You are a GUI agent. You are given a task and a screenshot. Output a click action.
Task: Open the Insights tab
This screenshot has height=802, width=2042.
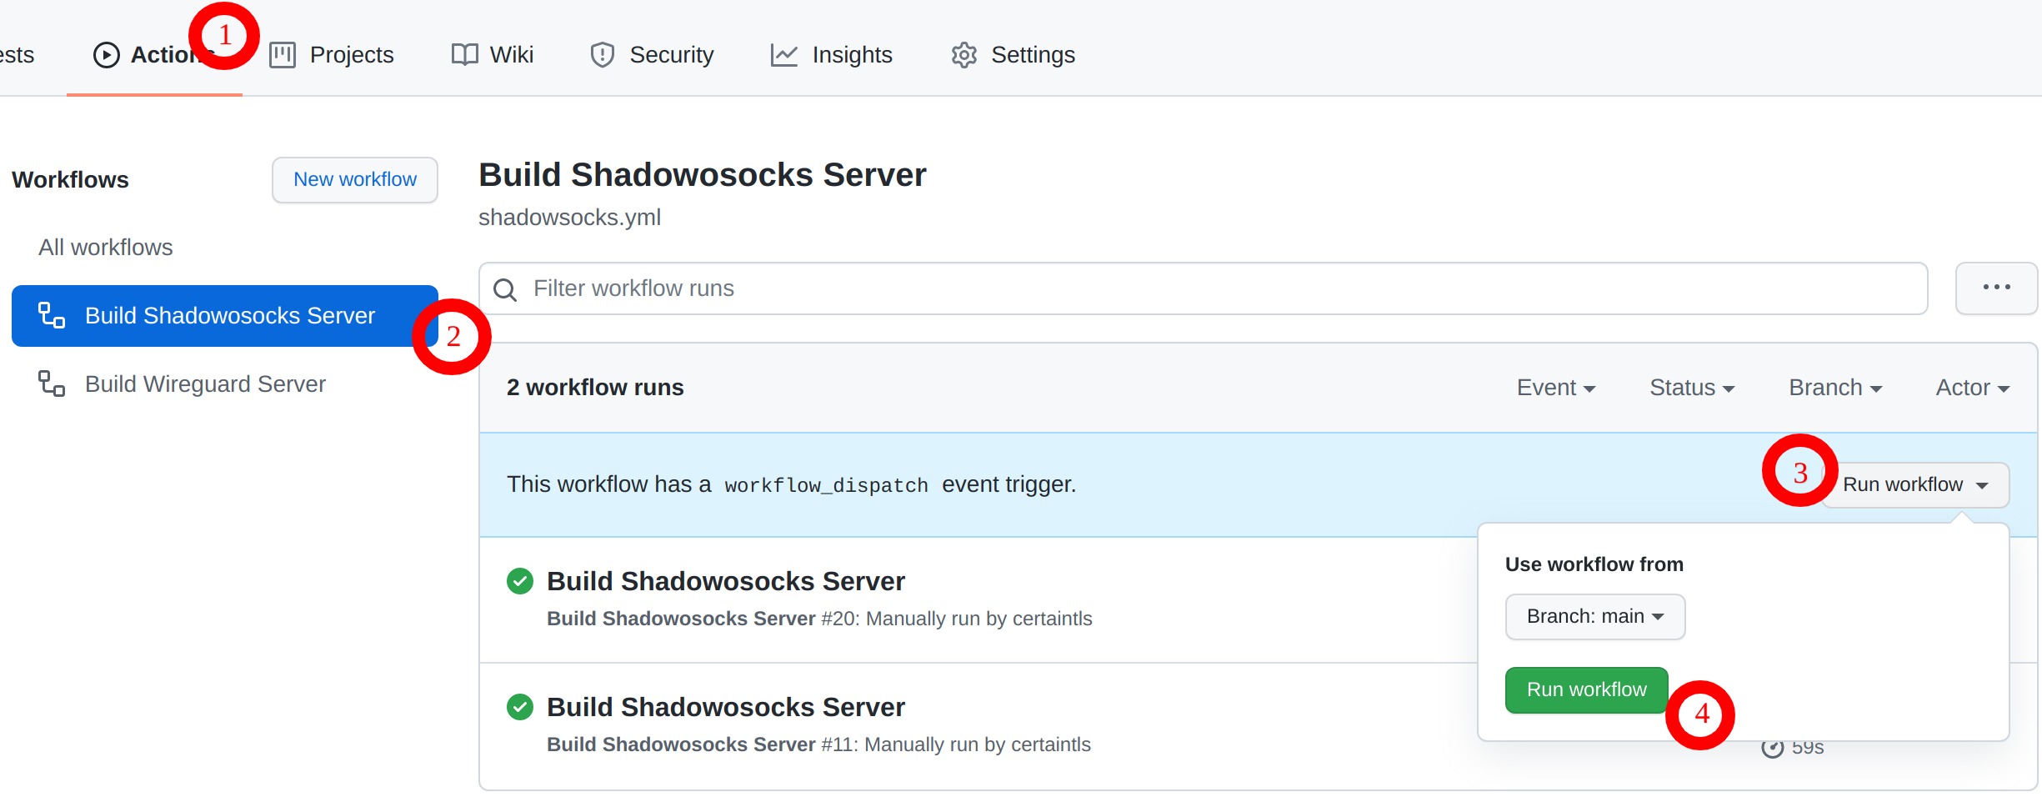(x=832, y=55)
